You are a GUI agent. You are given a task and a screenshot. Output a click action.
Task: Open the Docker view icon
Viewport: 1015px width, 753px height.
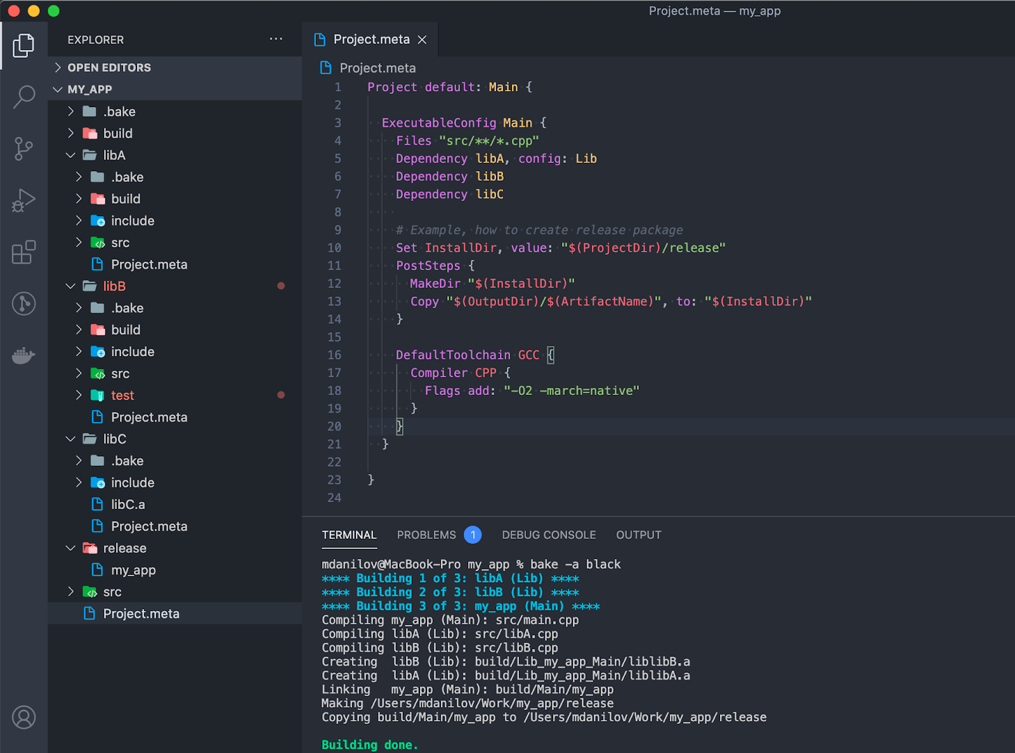click(23, 356)
